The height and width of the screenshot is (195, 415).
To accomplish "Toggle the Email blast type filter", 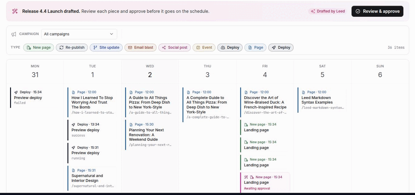I will (141, 48).
